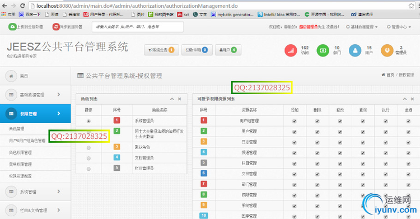Screen dimensions: 420x219
Task: Expand 栏目&文档管理 using its sidebar chevron
Action: click(59, 210)
